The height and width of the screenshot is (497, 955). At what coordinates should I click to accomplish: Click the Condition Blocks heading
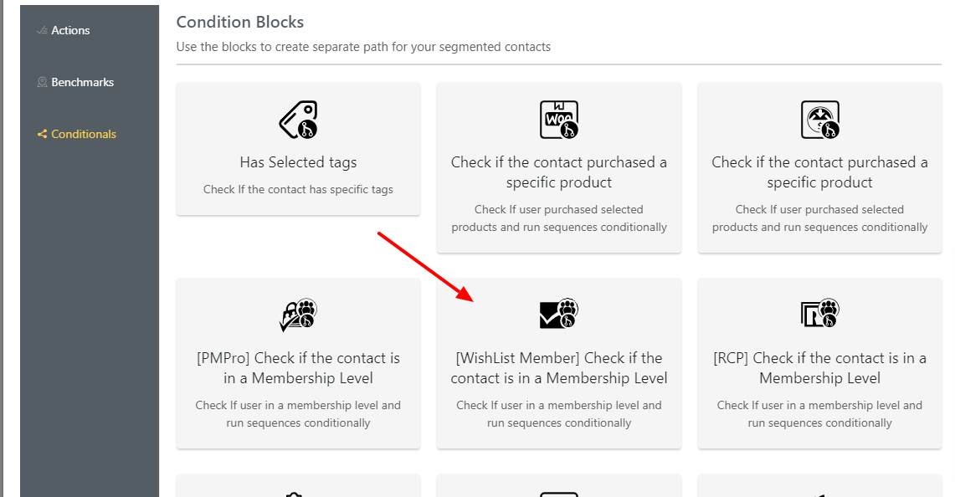point(240,22)
